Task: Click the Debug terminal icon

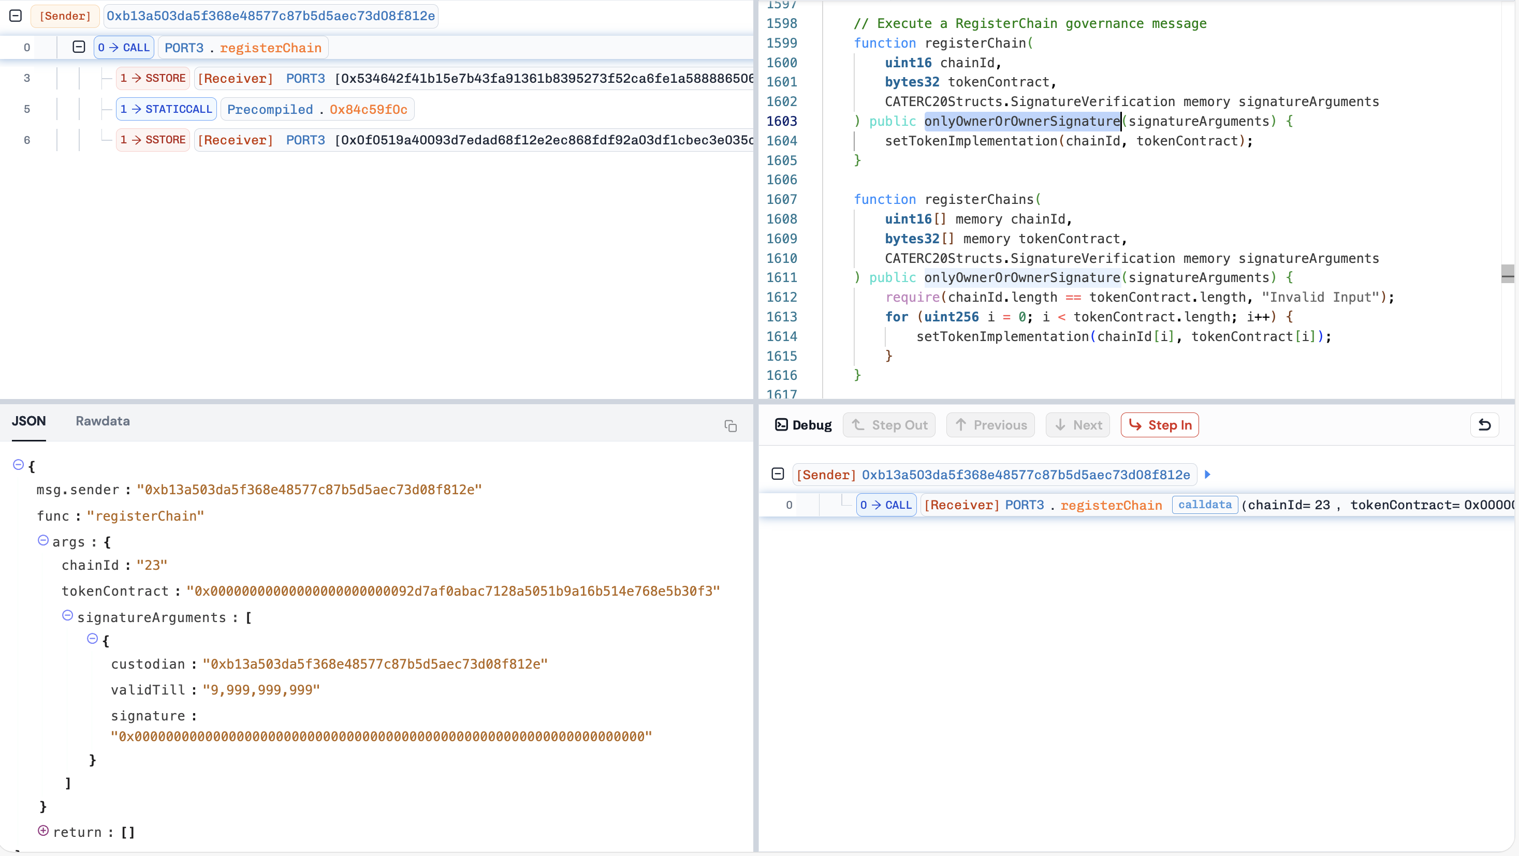Action: pyautogui.click(x=781, y=425)
